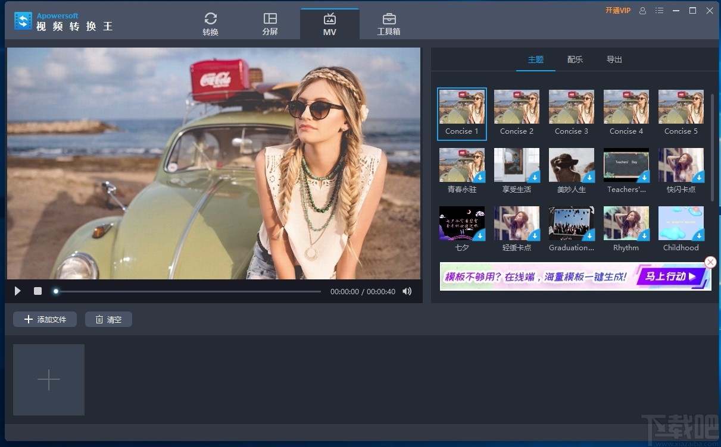Open the user account icon
The image size is (721, 447).
pos(642,11)
